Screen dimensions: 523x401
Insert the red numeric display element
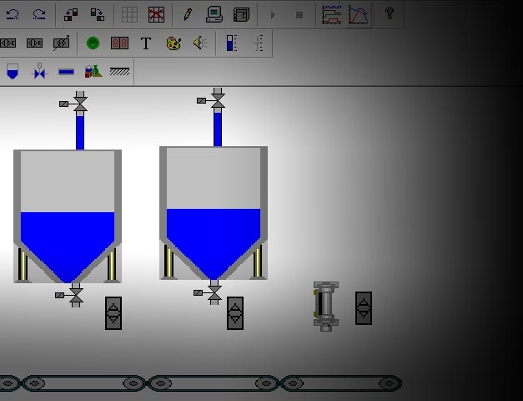(x=119, y=43)
